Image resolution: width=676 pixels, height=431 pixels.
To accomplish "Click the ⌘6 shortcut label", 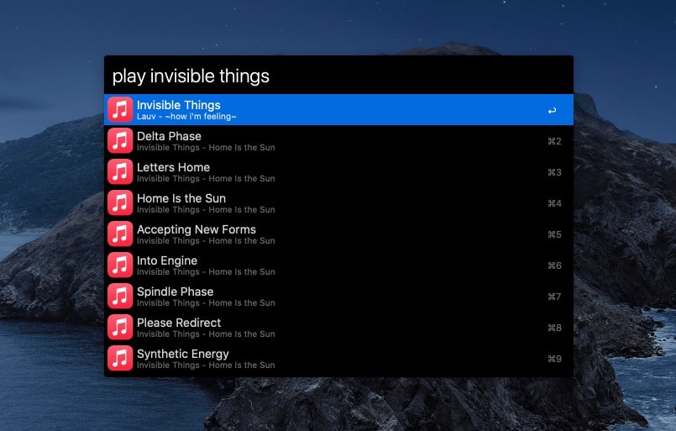I will point(554,265).
